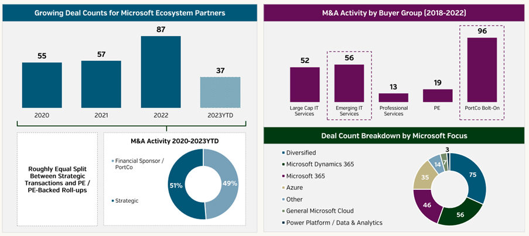Click the value label '19'
Screen dimensions: 529x236
(438, 83)
